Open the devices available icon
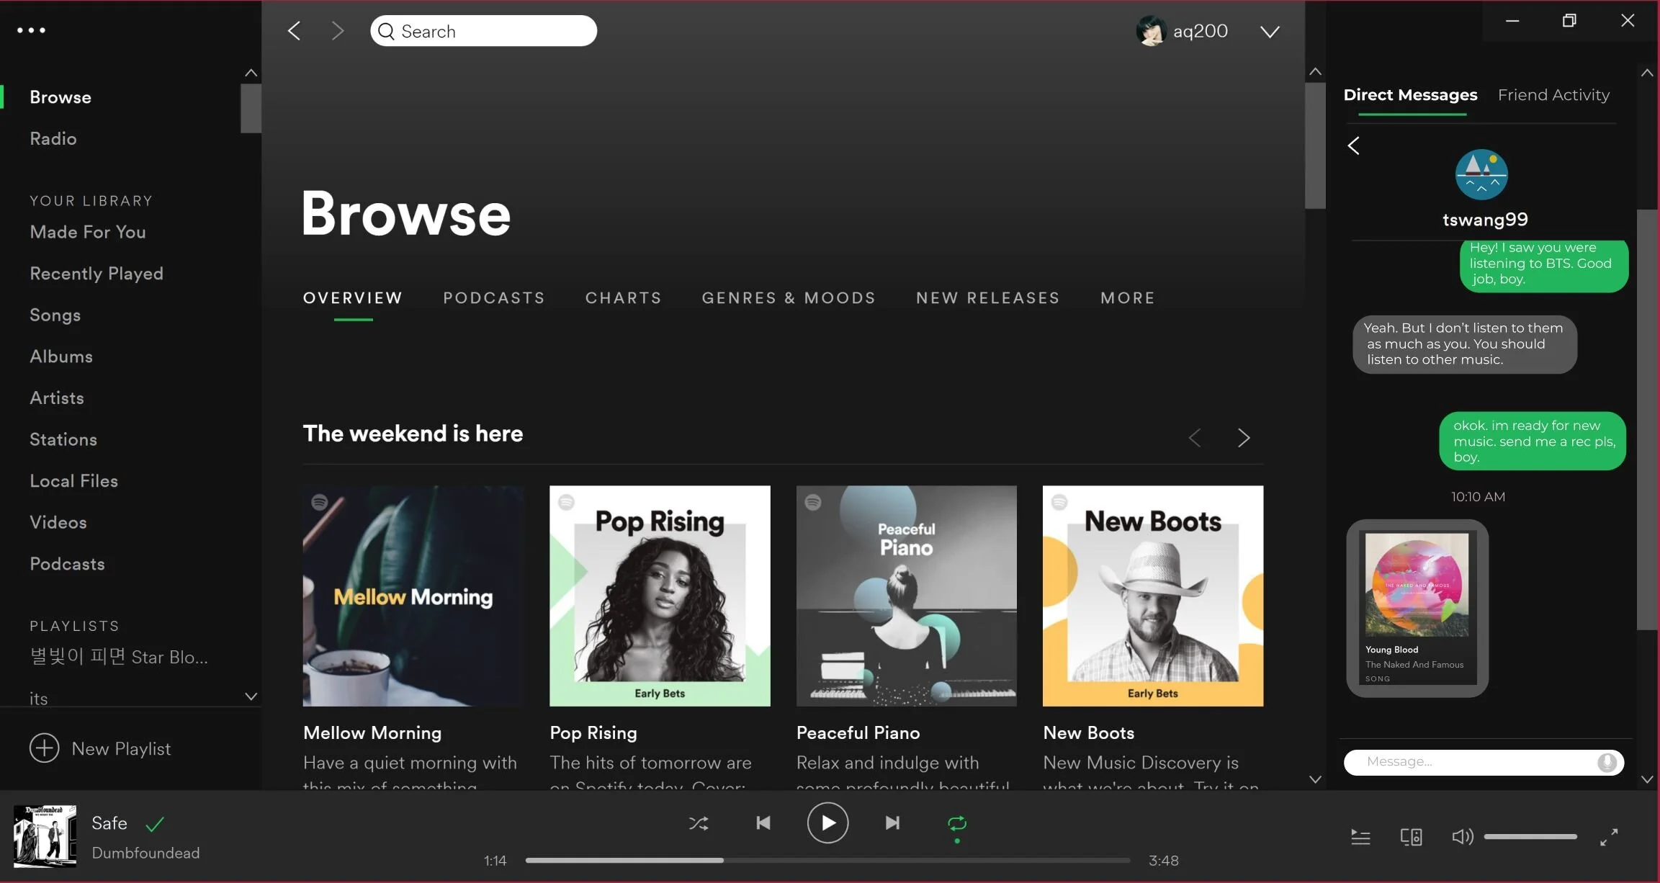Image resolution: width=1660 pixels, height=883 pixels. tap(1410, 837)
